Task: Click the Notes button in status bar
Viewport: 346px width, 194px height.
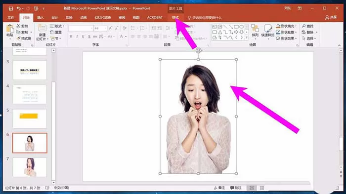Action: pos(219,188)
